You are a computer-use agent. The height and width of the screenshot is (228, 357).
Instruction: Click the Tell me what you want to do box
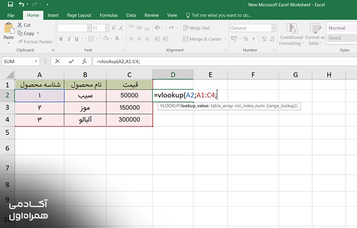[x=219, y=15]
